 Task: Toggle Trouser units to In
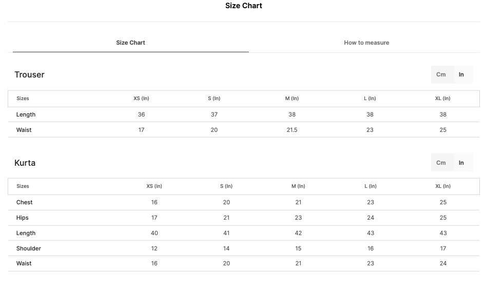point(461,74)
